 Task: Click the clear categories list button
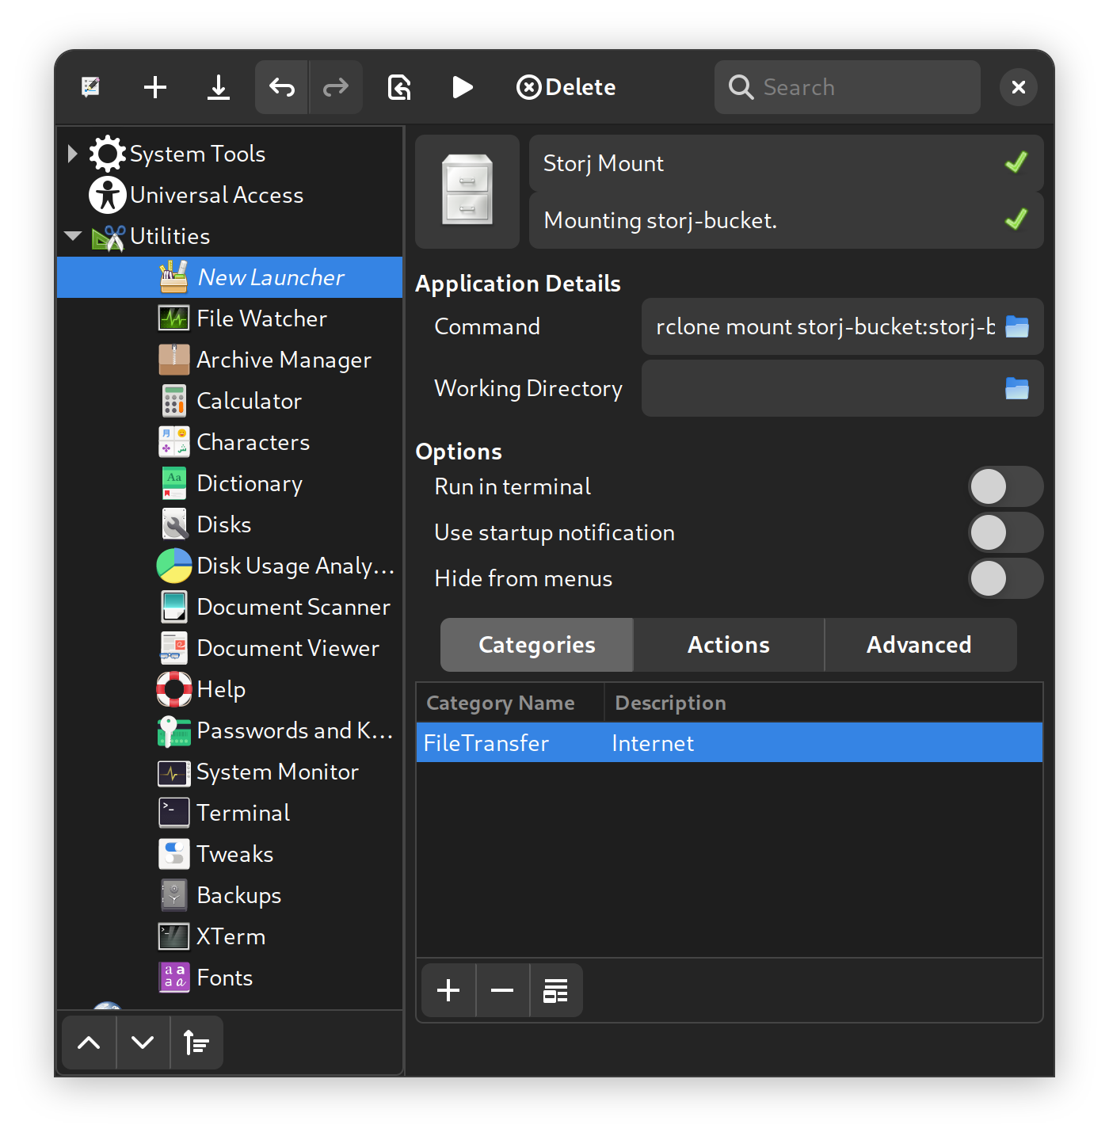pyautogui.click(x=556, y=990)
